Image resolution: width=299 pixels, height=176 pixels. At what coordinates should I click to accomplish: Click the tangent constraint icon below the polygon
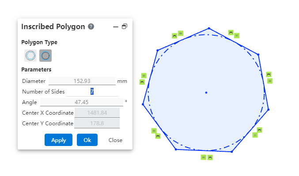[x=210, y=157]
